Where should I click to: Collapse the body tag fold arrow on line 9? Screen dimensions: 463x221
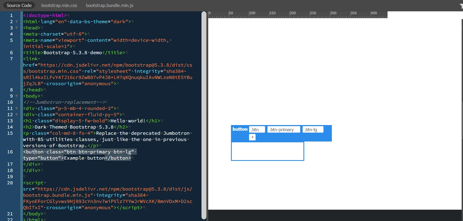[x=16, y=96]
